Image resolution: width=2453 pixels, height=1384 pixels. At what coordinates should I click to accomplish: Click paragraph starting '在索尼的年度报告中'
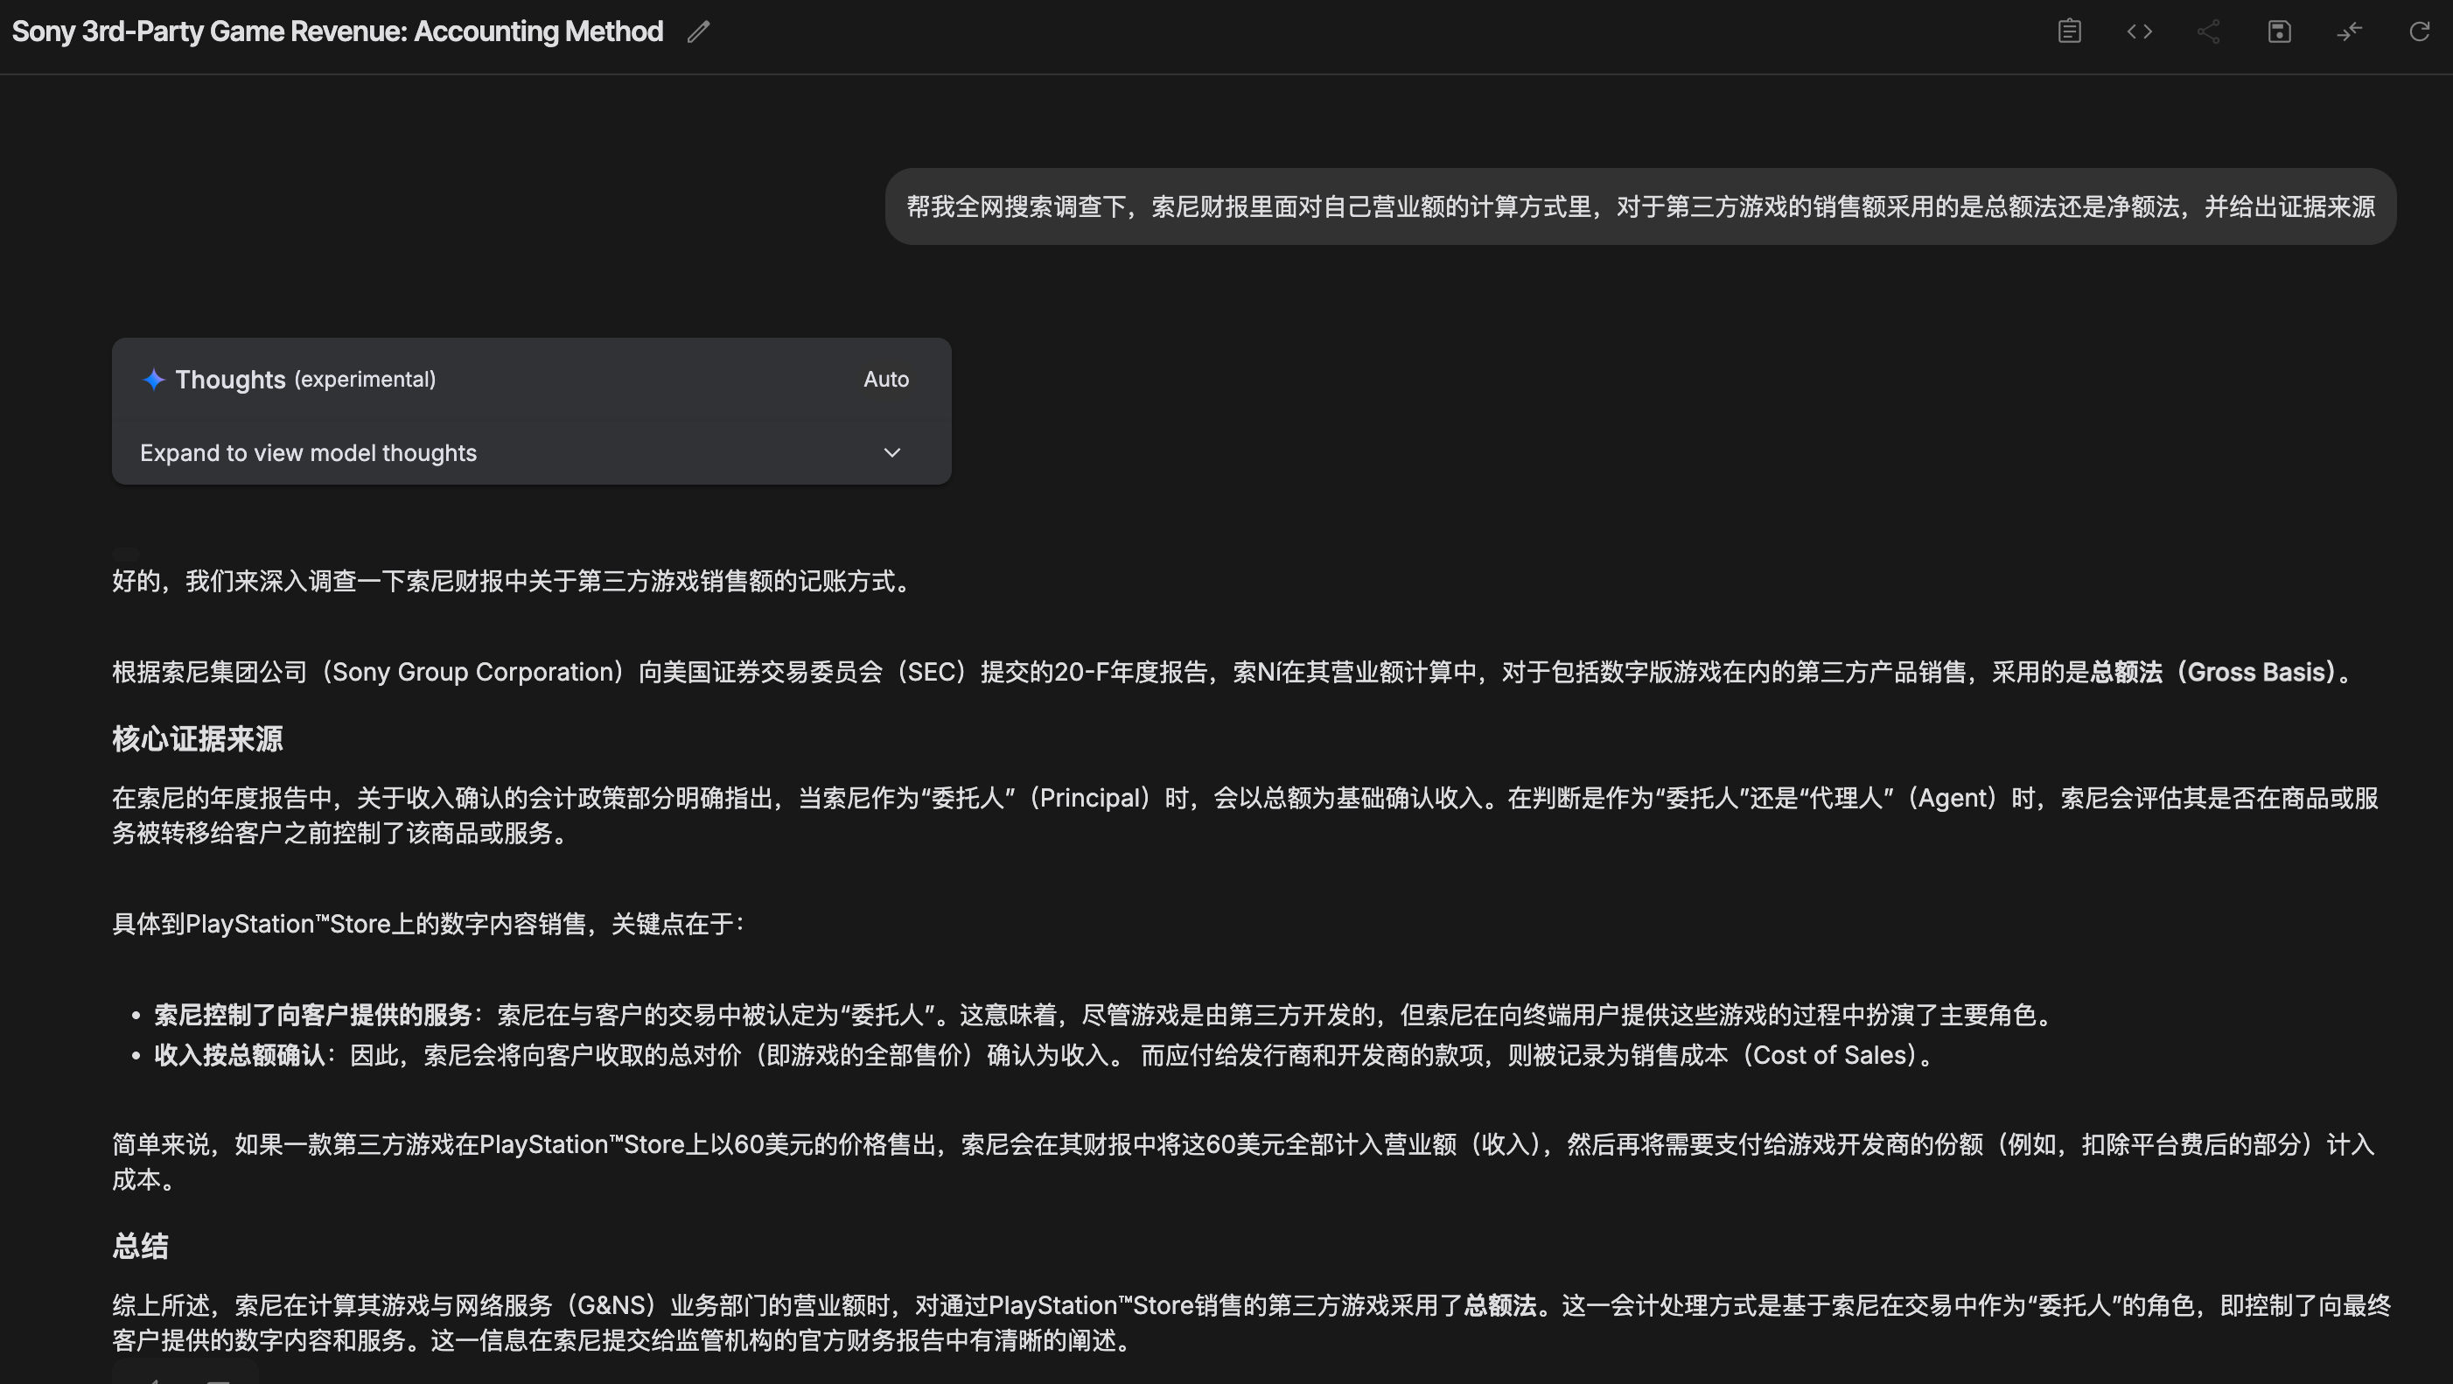click(1246, 815)
